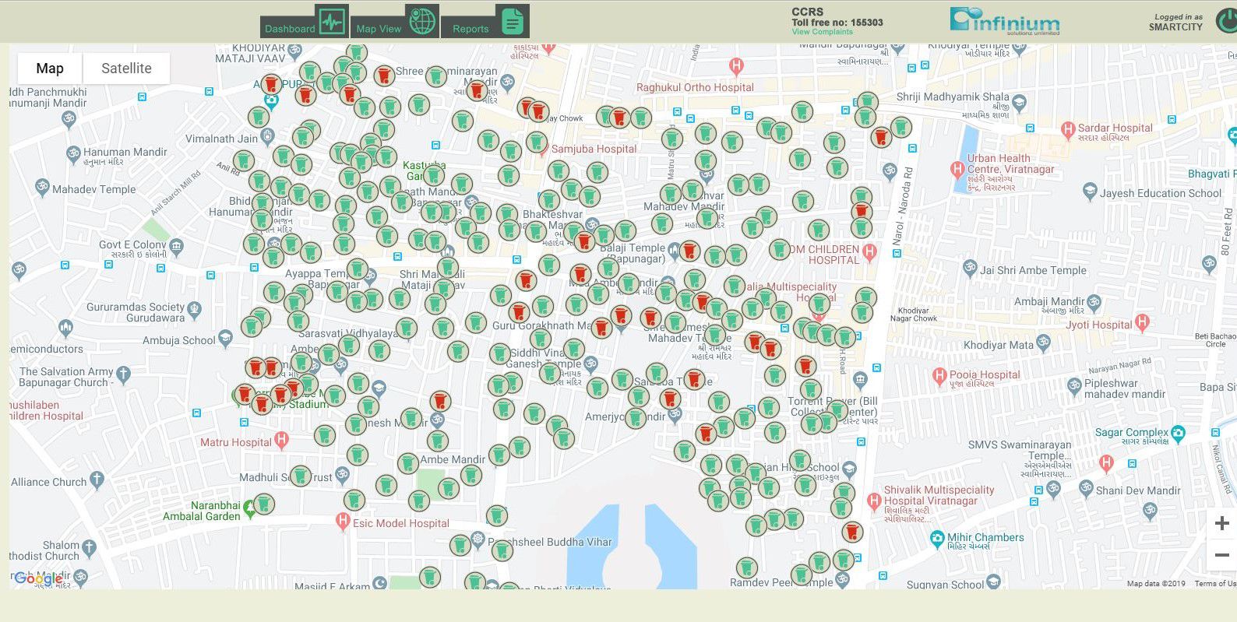Open the Terms of Use link
This screenshot has height=622, width=1237.
point(1214,583)
